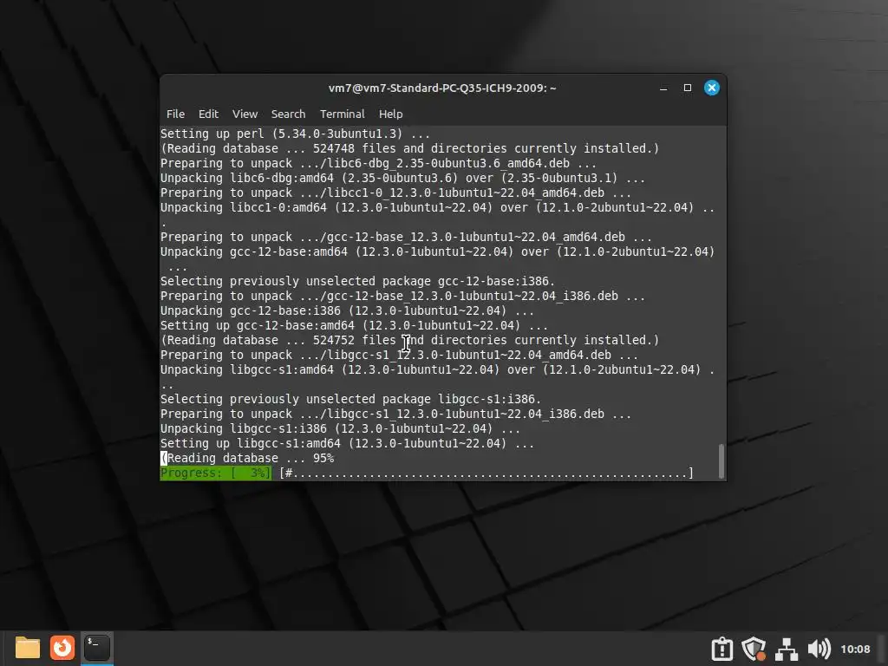Viewport: 888px width, 666px height.
Task: Click the terminal title vm7@vm7-Standard-PC-Q35-ICH9-2009
Action: pos(442,88)
